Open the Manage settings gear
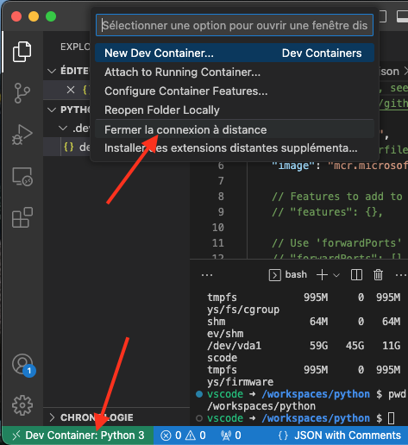 pyautogui.click(x=22, y=405)
